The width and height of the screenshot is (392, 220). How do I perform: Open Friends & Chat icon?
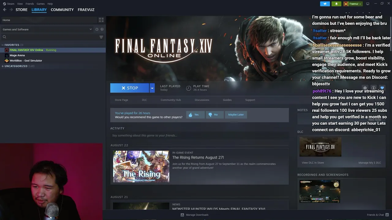[387, 215]
